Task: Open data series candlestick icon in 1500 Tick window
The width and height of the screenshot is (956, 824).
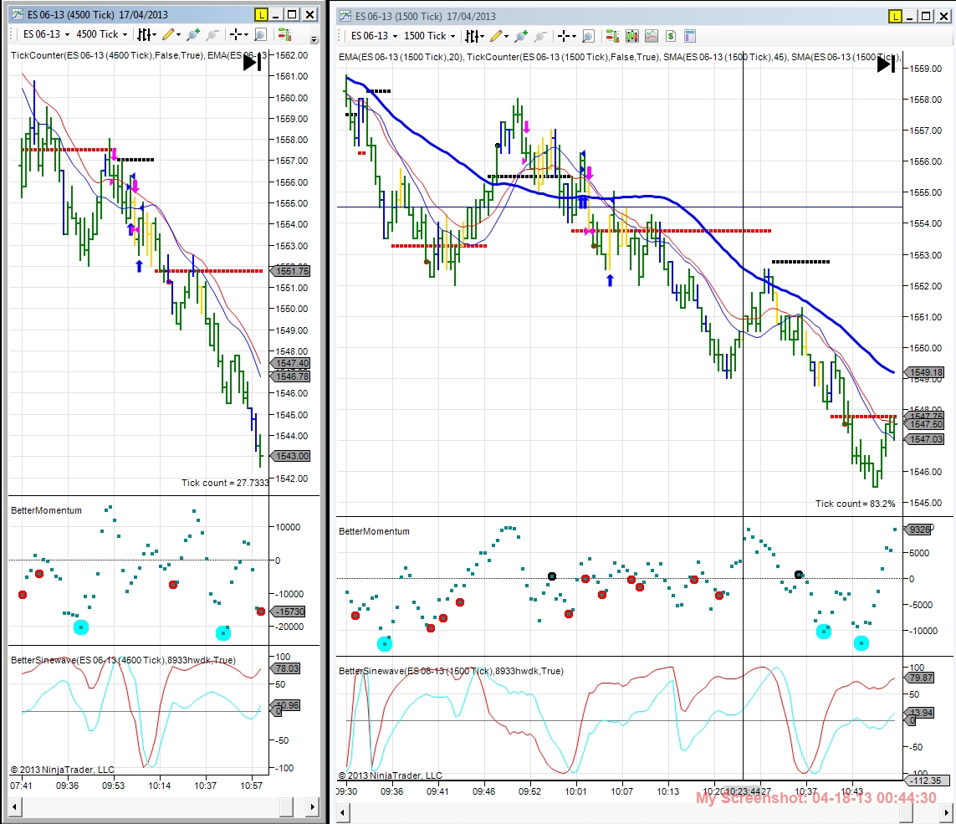Action: (632, 37)
